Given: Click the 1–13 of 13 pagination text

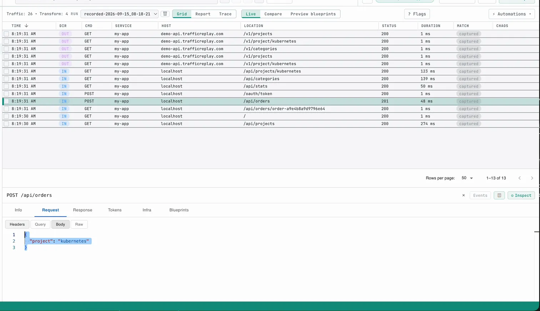Looking at the screenshot, I should pyautogui.click(x=496, y=178).
